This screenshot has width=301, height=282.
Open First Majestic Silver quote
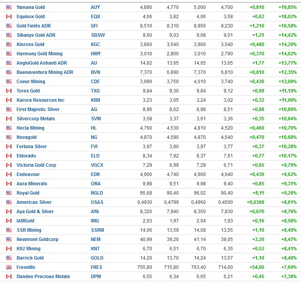[38, 109]
